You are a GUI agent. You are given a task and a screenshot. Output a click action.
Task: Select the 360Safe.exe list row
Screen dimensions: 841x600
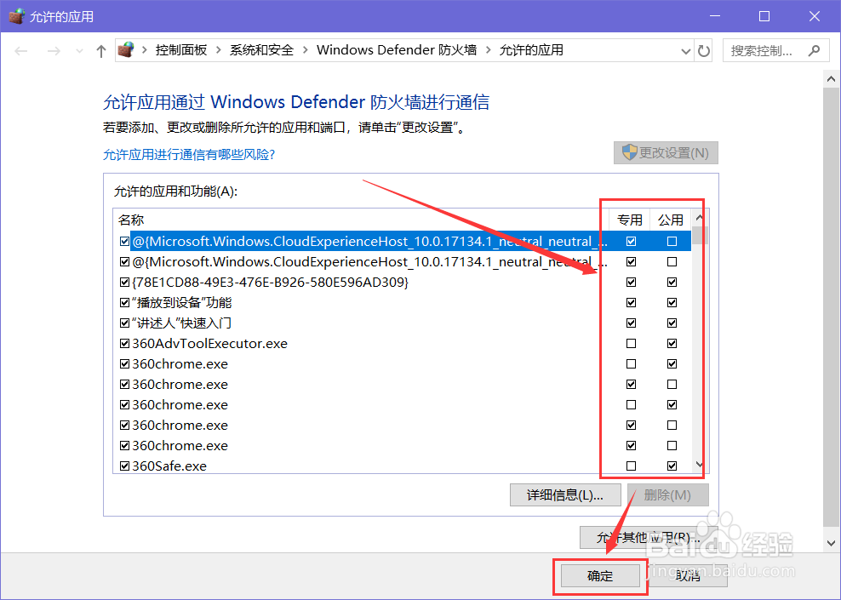click(403, 466)
